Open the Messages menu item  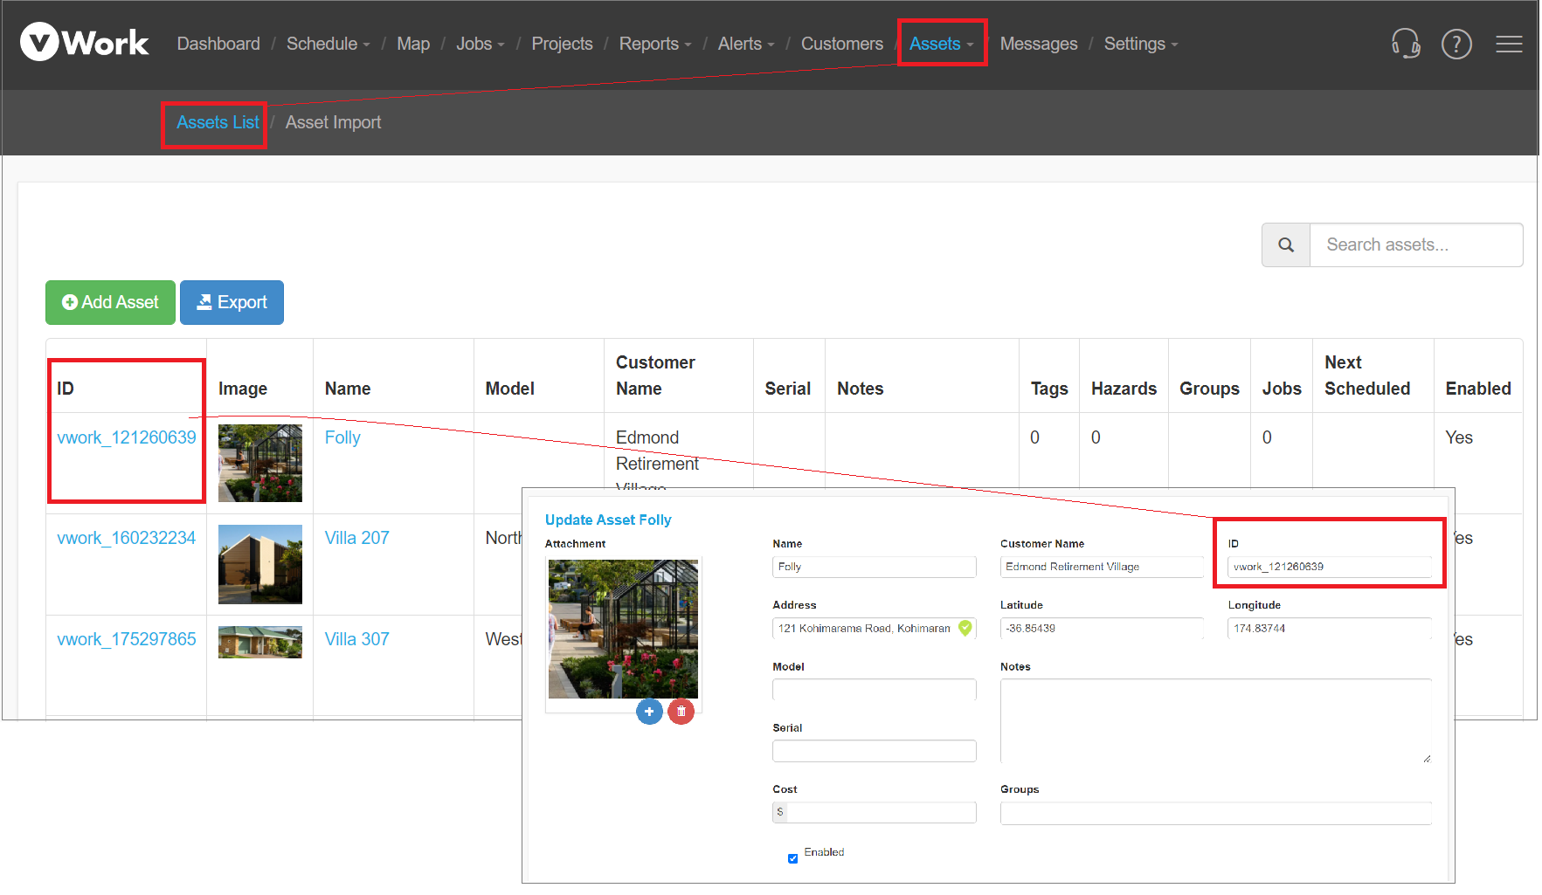(x=1039, y=44)
